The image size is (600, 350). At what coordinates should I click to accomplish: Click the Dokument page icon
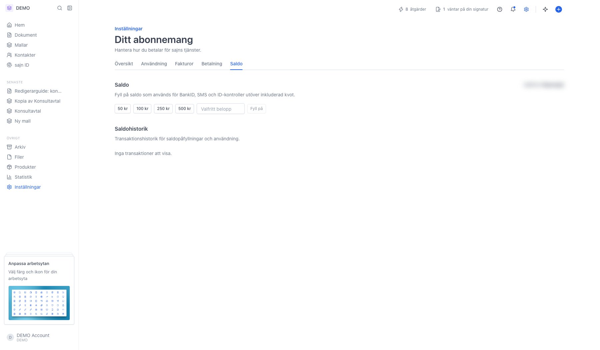pos(9,35)
